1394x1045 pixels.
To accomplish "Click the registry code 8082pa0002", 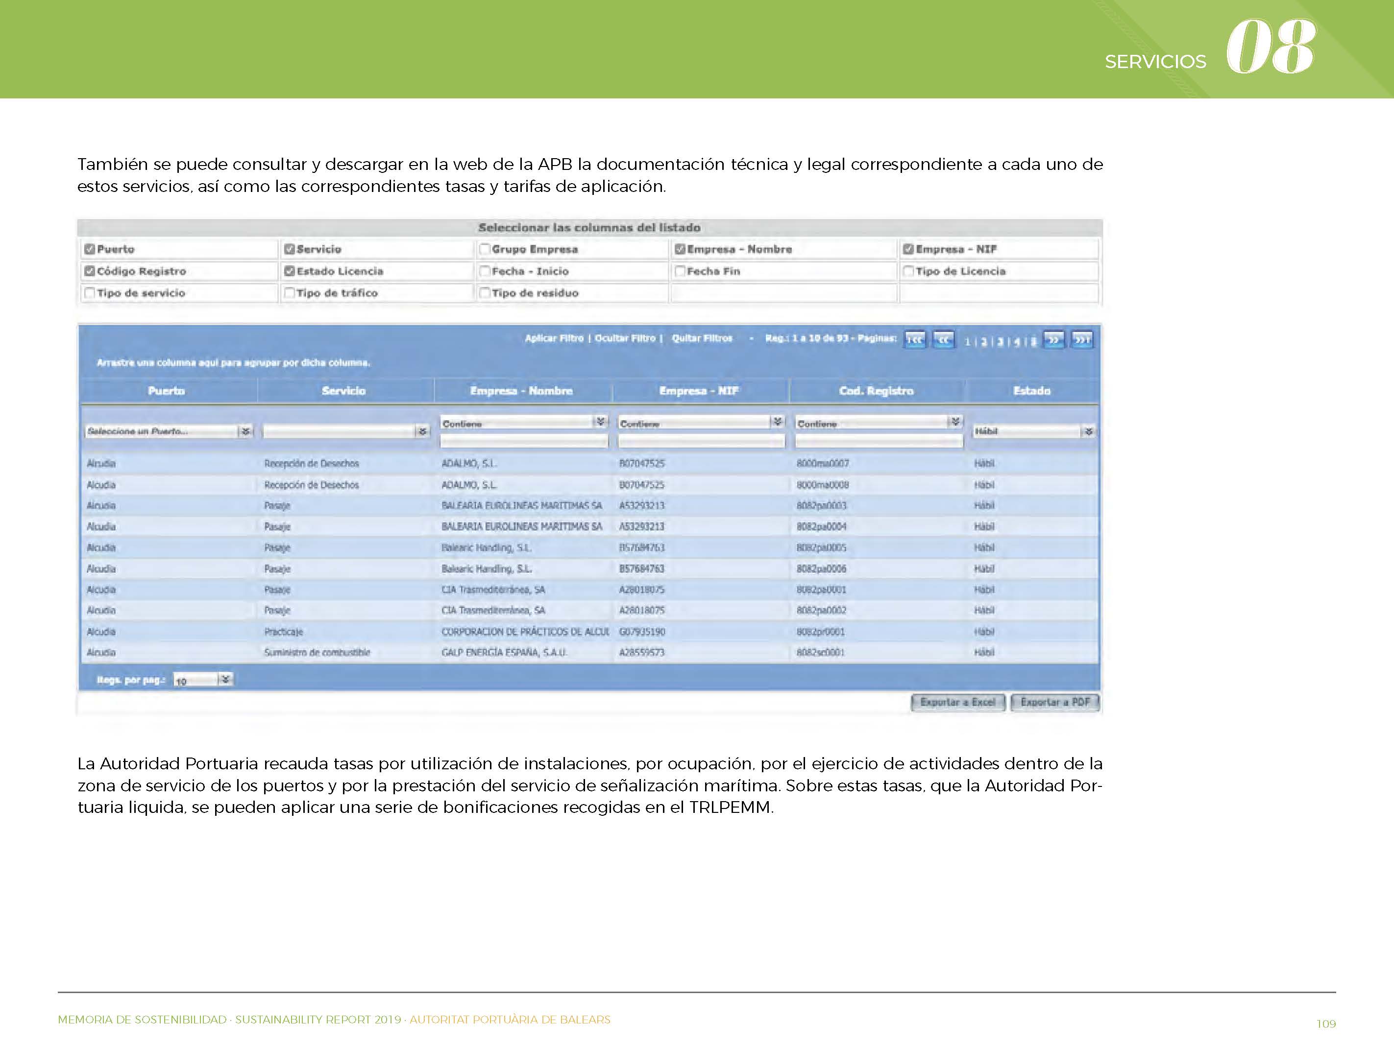I will click(x=821, y=610).
